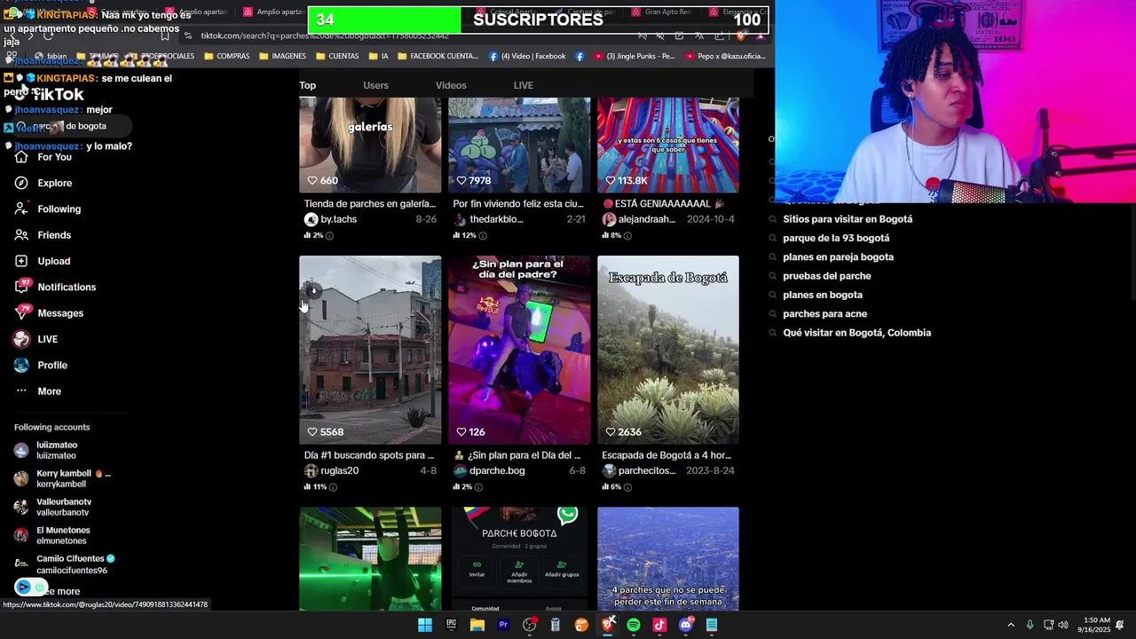
Task: Visit dparche.bog profile link
Action: [x=497, y=470]
